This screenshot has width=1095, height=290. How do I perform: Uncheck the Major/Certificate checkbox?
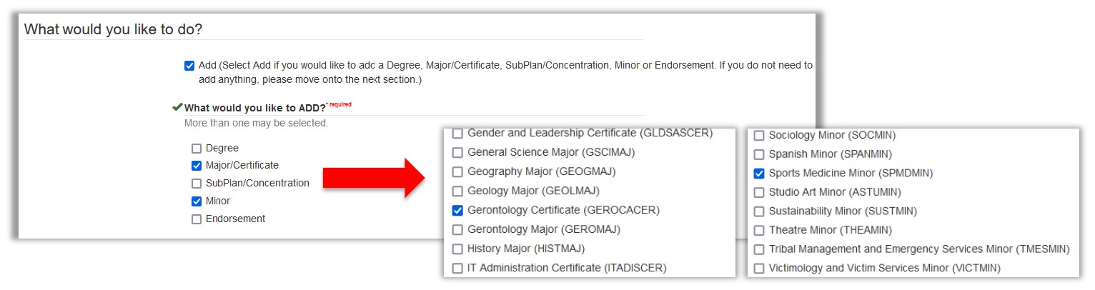[x=197, y=166]
